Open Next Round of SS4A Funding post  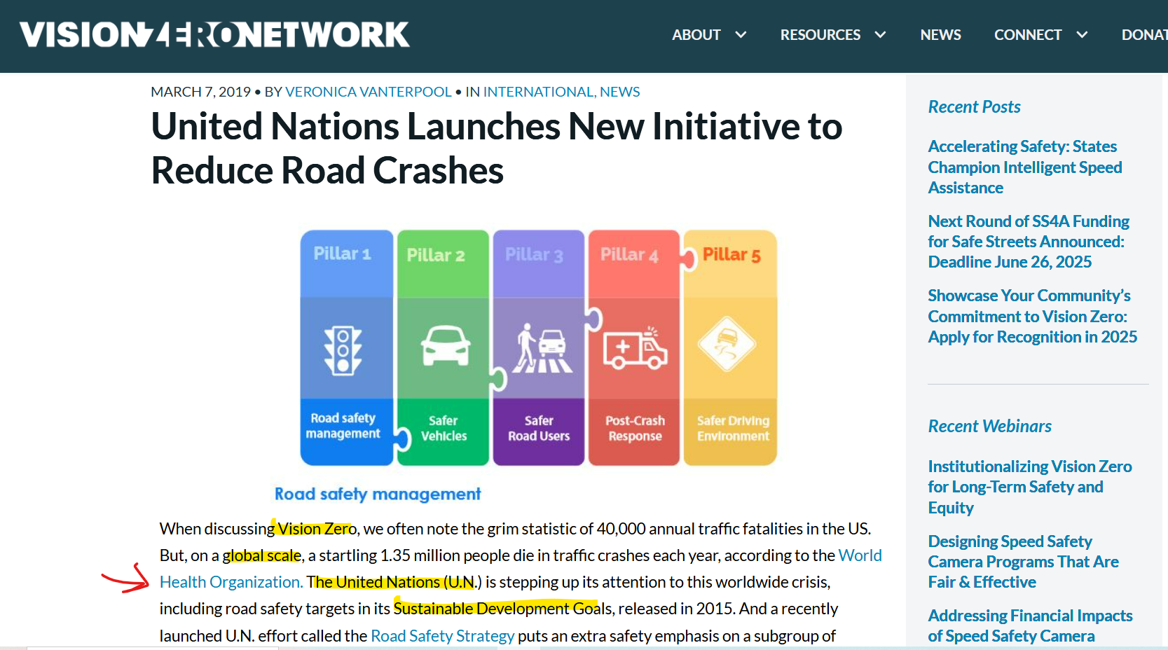point(1029,242)
